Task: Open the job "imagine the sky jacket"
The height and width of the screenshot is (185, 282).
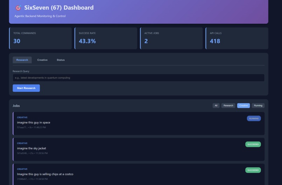Action: point(139,149)
